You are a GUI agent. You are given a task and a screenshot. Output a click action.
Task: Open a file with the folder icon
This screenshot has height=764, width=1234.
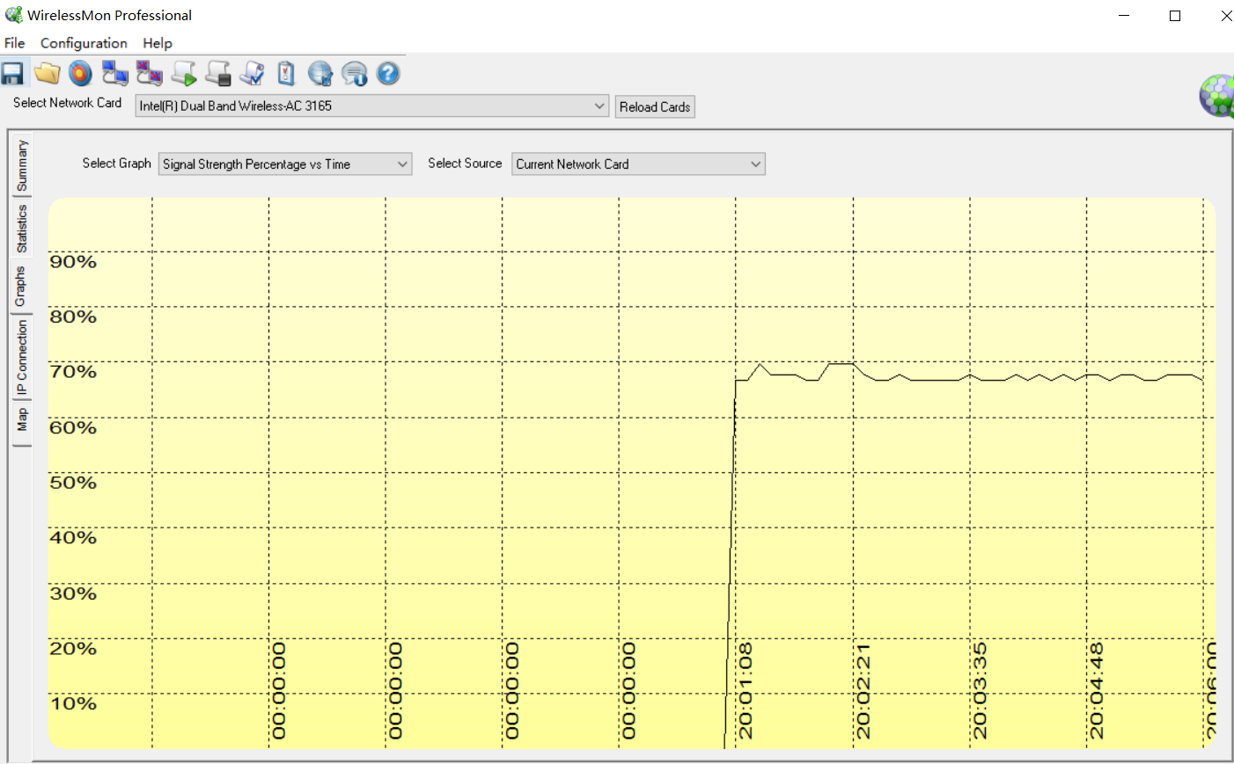47,74
